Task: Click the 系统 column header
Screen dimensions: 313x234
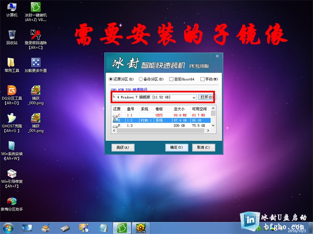Action: tap(146, 109)
